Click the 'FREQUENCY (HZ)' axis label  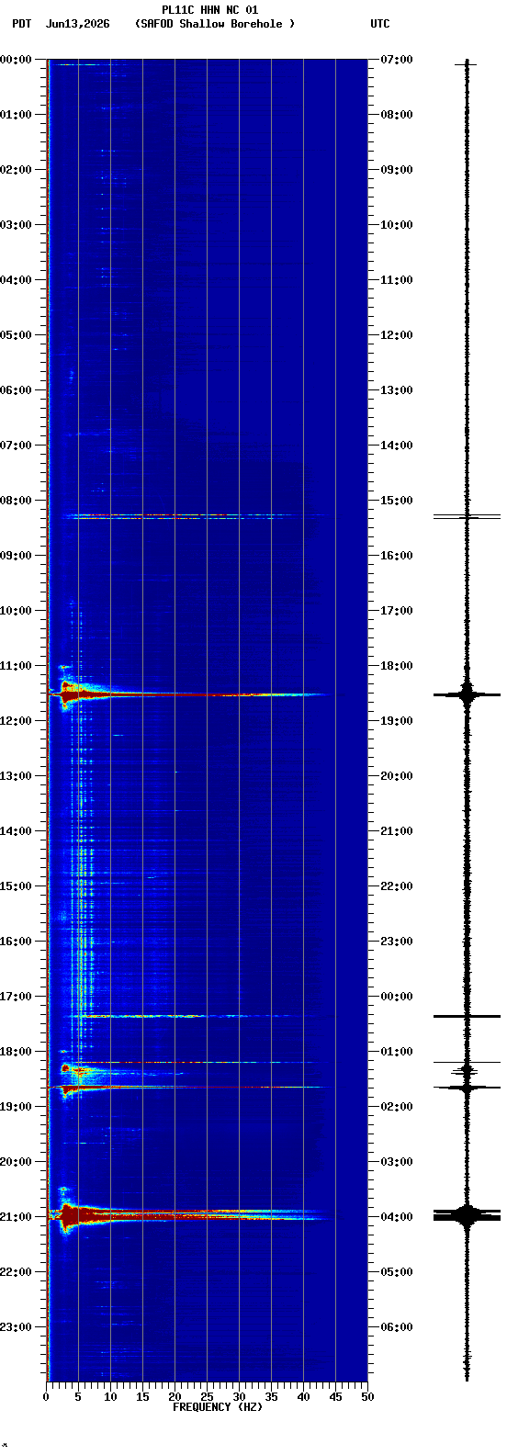pyautogui.click(x=218, y=1406)
